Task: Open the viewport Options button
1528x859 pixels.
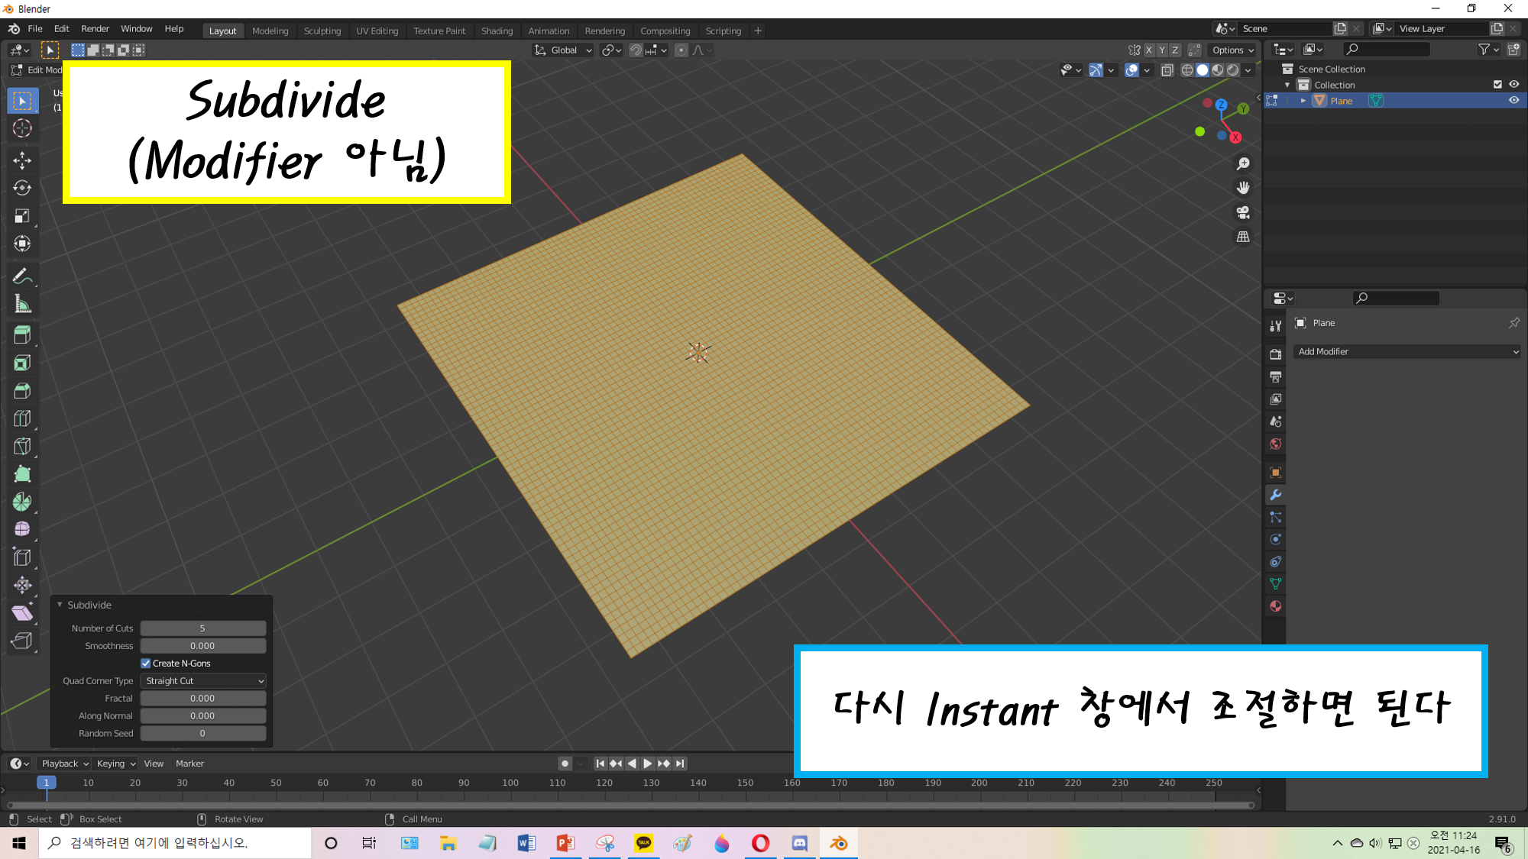Action: 1232,50
